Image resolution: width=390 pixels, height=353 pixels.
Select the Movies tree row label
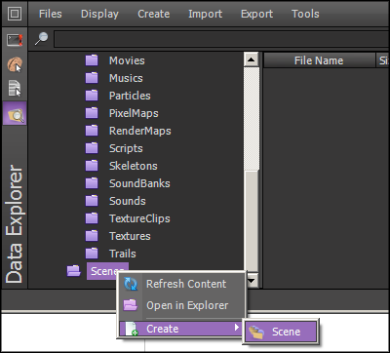[x=127, y=60]
